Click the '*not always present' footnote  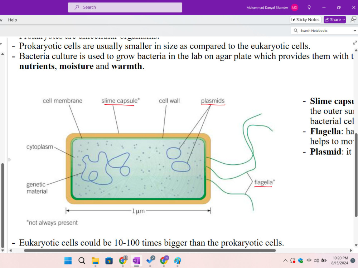tap(52, 223)
